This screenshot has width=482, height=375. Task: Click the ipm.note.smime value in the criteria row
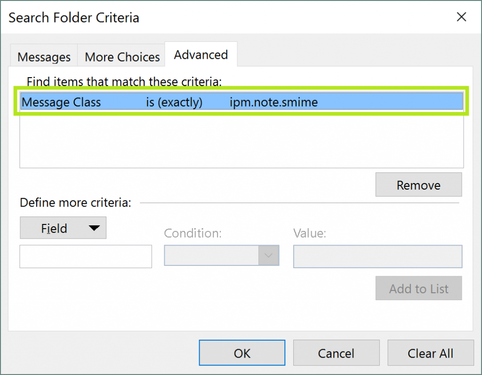click(x=273, y=102)
